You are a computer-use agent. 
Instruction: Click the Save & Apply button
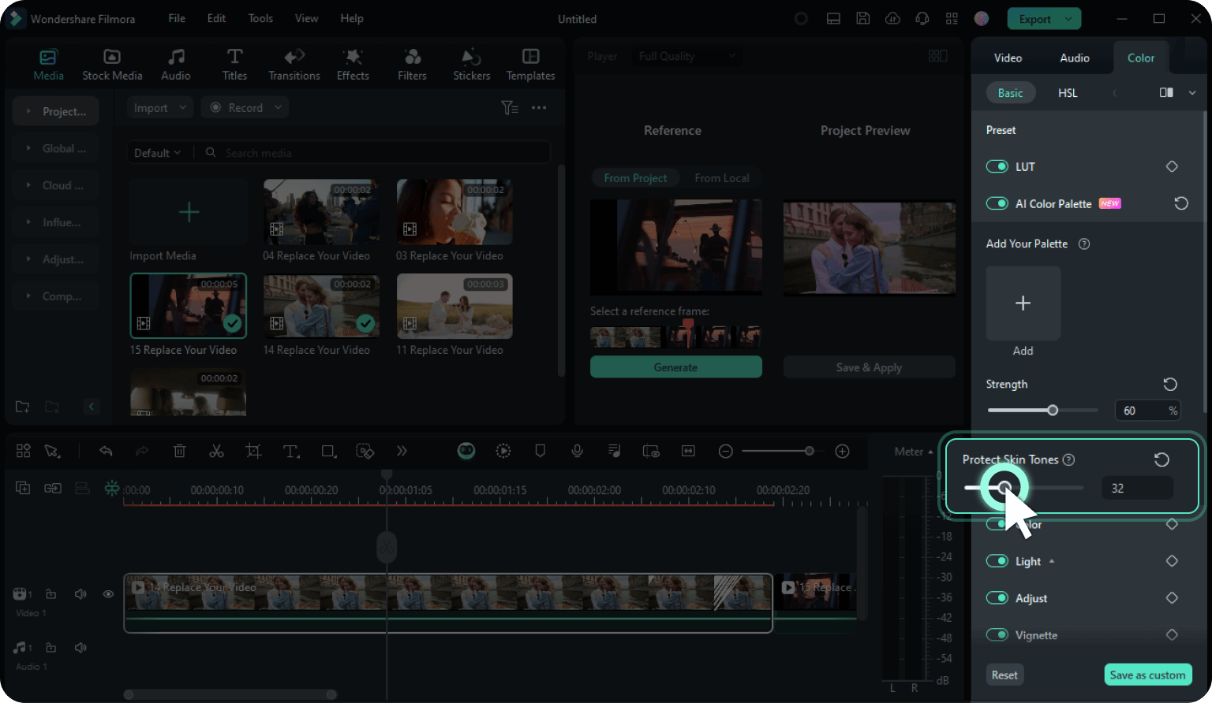click(x=869, y=367)
